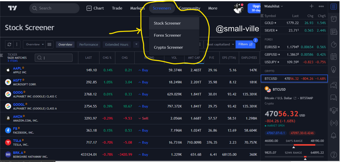
Task: Select the Overview tab
Action: [x=65, y=45]
